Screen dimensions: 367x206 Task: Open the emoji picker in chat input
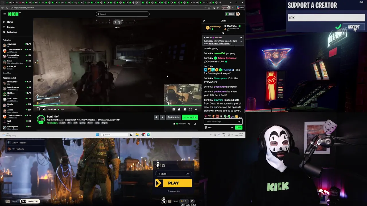click(x=239, y=122)
